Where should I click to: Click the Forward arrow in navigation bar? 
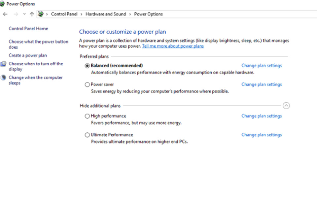(x=16, y=14)
